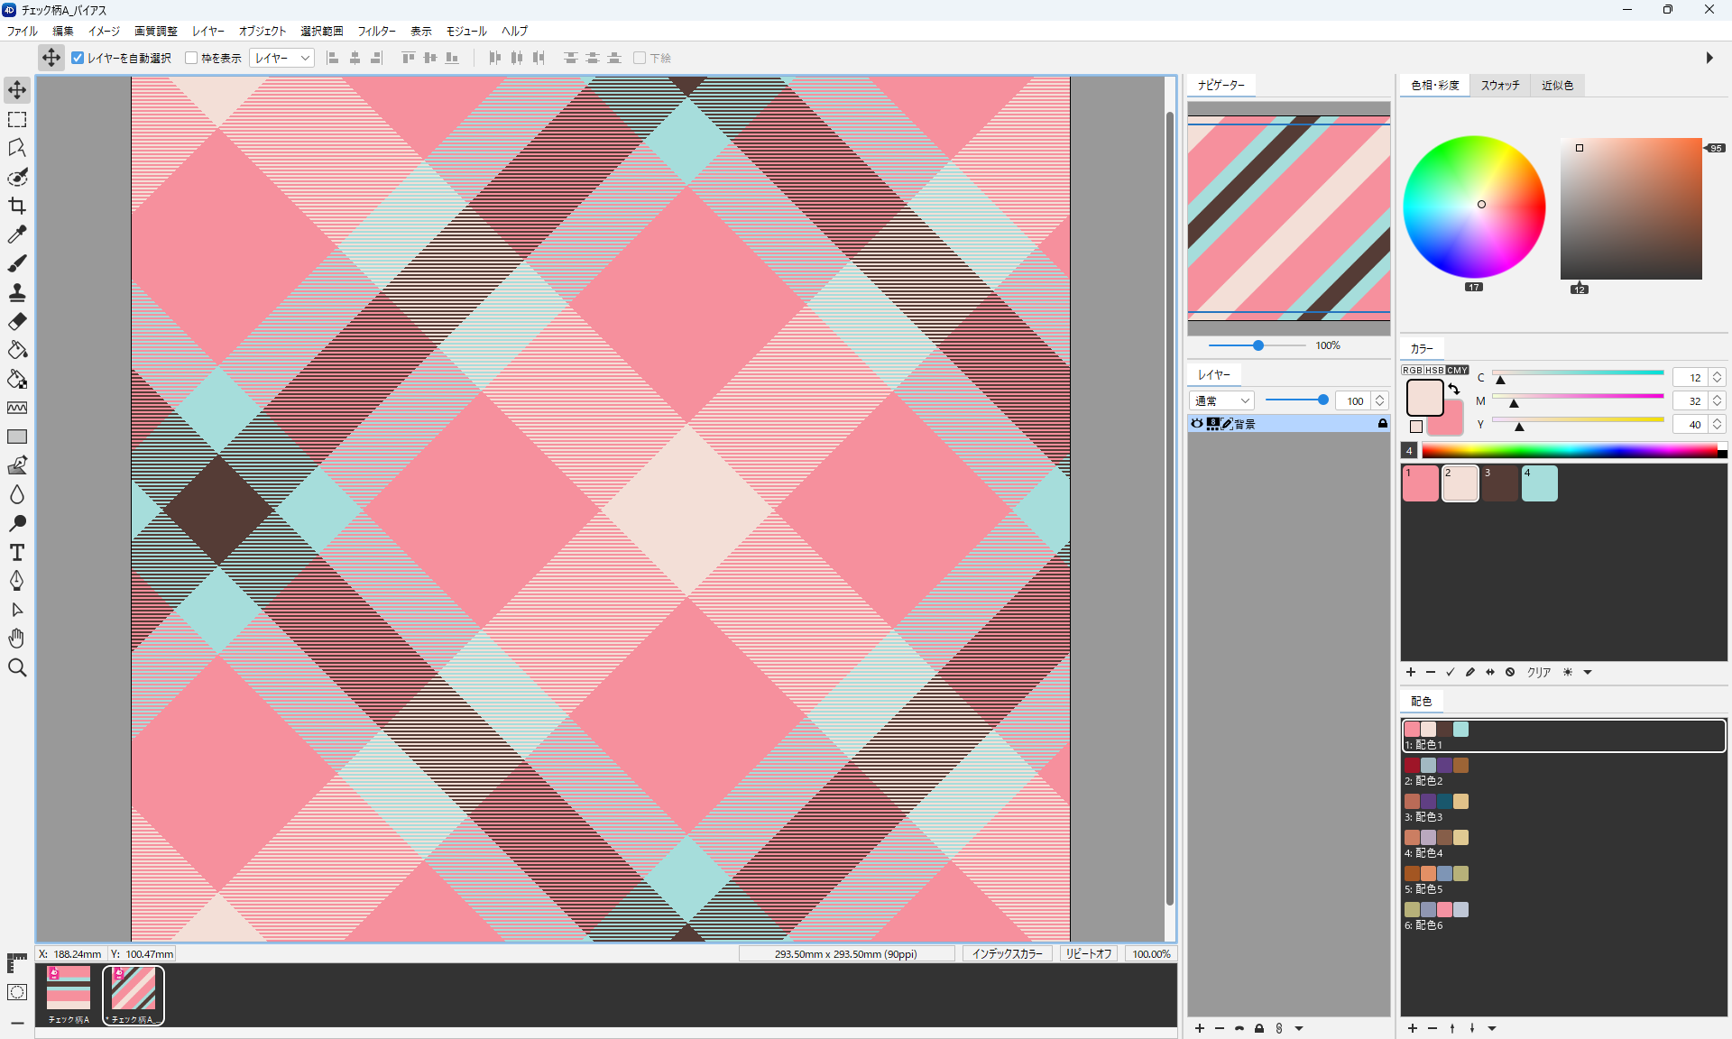Adjust the C value spinner
The image size is (1732, 1039).
click(x=1718, y=377)
